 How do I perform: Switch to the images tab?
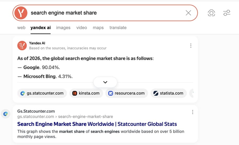[x=63, y=28]
